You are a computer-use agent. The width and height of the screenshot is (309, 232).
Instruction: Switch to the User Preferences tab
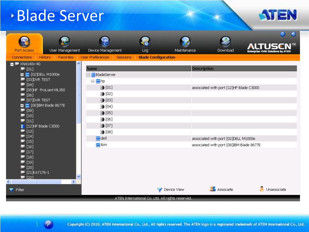95,57
